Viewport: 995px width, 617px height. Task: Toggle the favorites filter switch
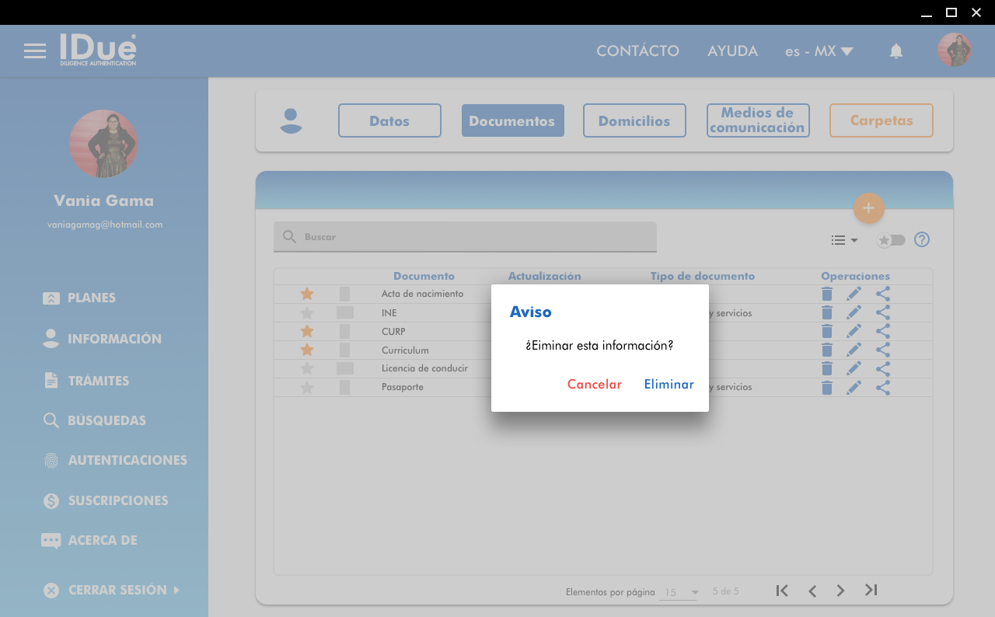tap(891, 240)
